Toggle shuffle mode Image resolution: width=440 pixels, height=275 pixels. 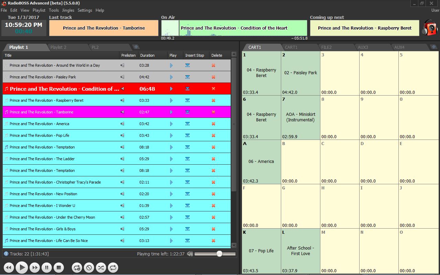101,267
